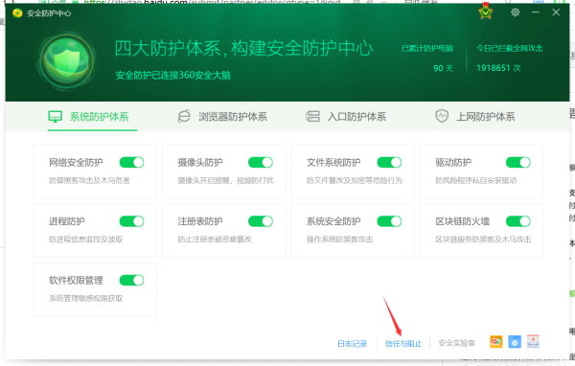Disable 文件系统防护 switch
The image size is (575, 366).
click(x=389, y=163)
